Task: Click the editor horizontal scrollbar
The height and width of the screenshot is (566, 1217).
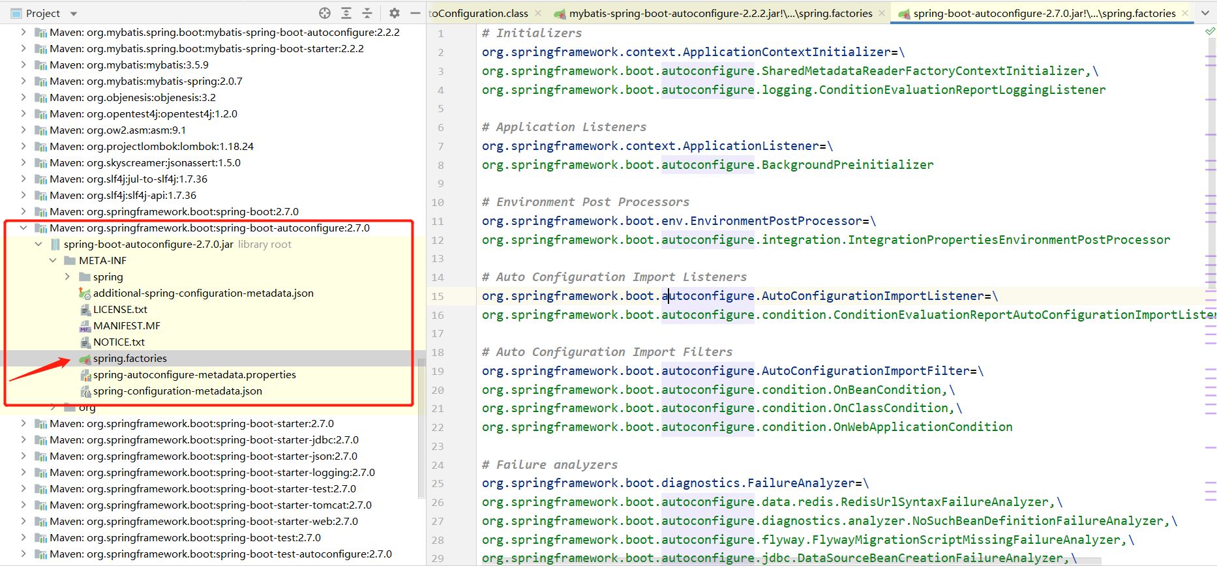Action: tap(792, 561)
